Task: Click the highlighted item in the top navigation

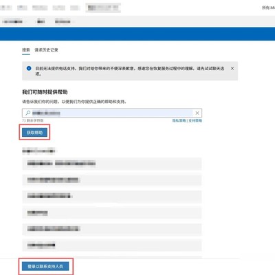Action: (x=103, y=8)
